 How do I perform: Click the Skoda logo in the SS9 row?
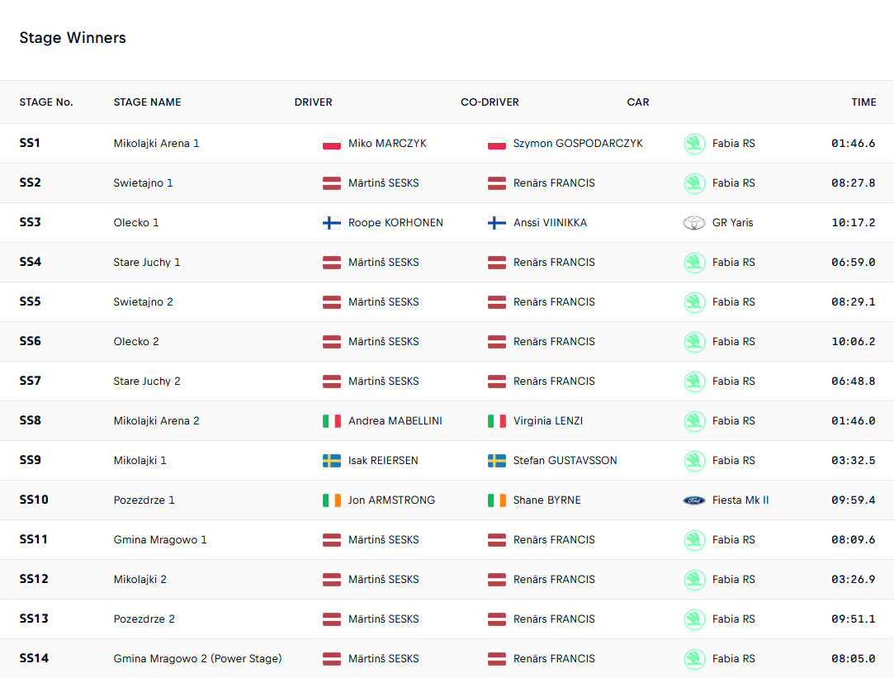(694, 461)
